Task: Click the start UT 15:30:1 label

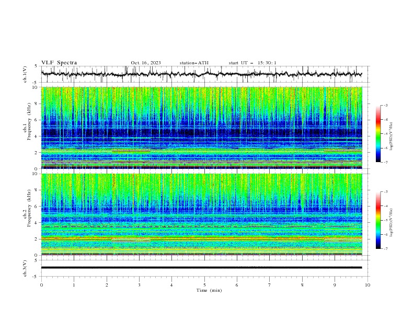Action: click(x=252, y=63)
